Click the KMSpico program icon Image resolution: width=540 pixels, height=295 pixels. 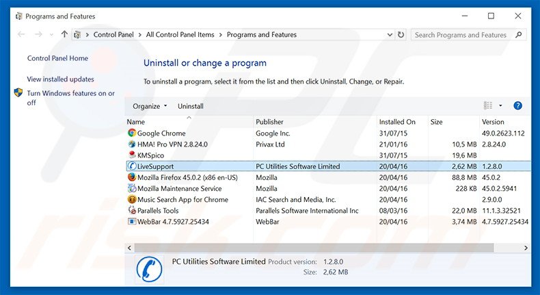click(131, 155)
